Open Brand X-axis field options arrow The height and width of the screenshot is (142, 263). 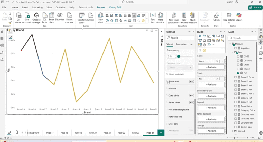[x=222, y=61]
